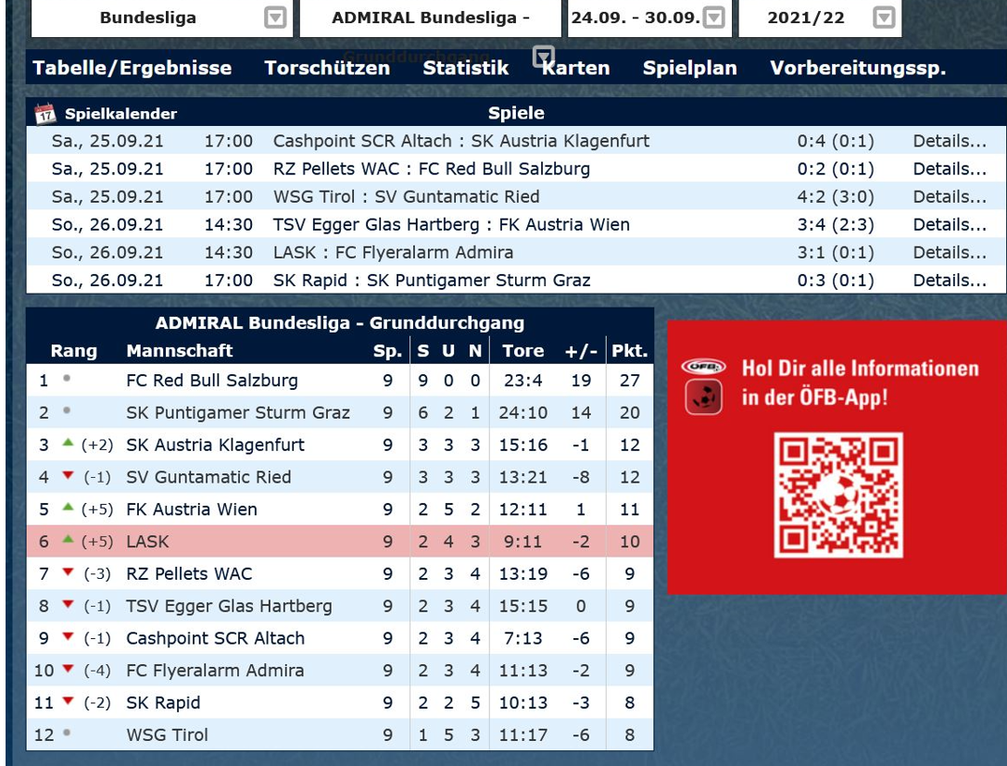1007x766 pixels.
Task: Select FC Flyeralarm Admira in the table
Action: click(215, 671)
